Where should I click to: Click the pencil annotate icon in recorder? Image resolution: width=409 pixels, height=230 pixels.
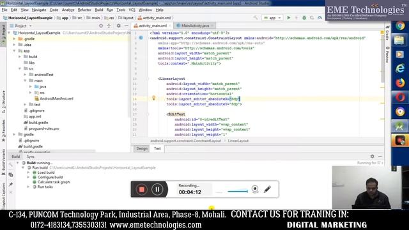tap(267, 189)
